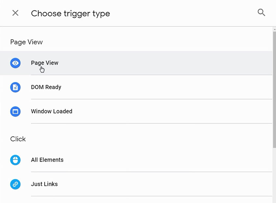Close the Choose trigger type panel
This screenshot has width=276, height=203.
tap(15, 13)
